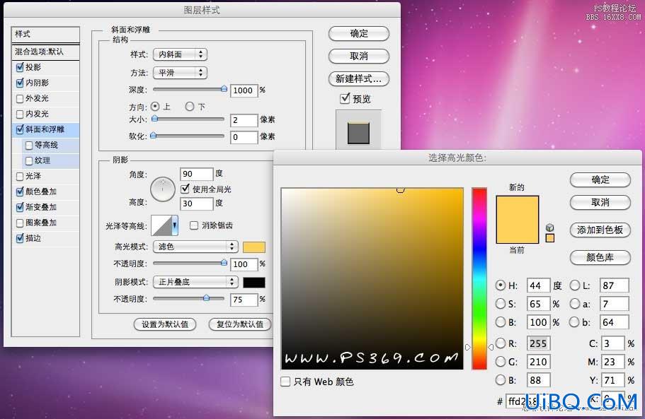
Task: Open the 样式 内斜面 dropdown
Action: pyautogui.click(x=180, y=54)
